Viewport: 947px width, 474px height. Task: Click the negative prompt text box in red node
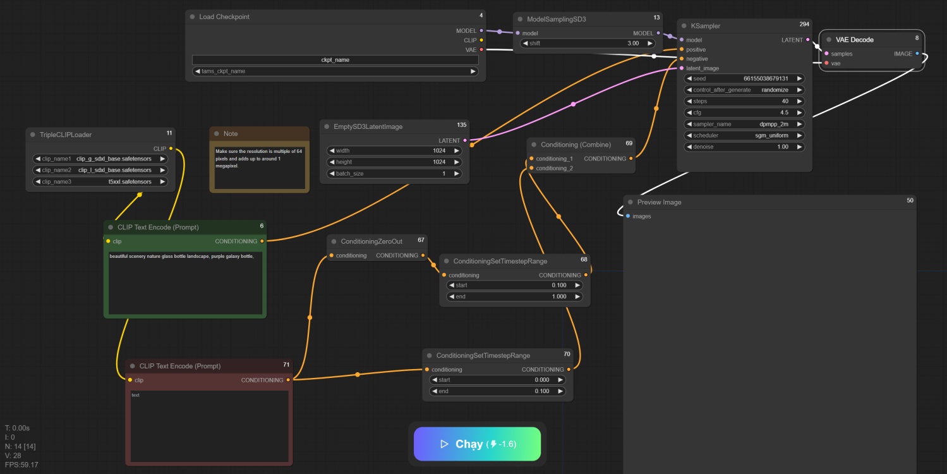click(x=209, y=427)
